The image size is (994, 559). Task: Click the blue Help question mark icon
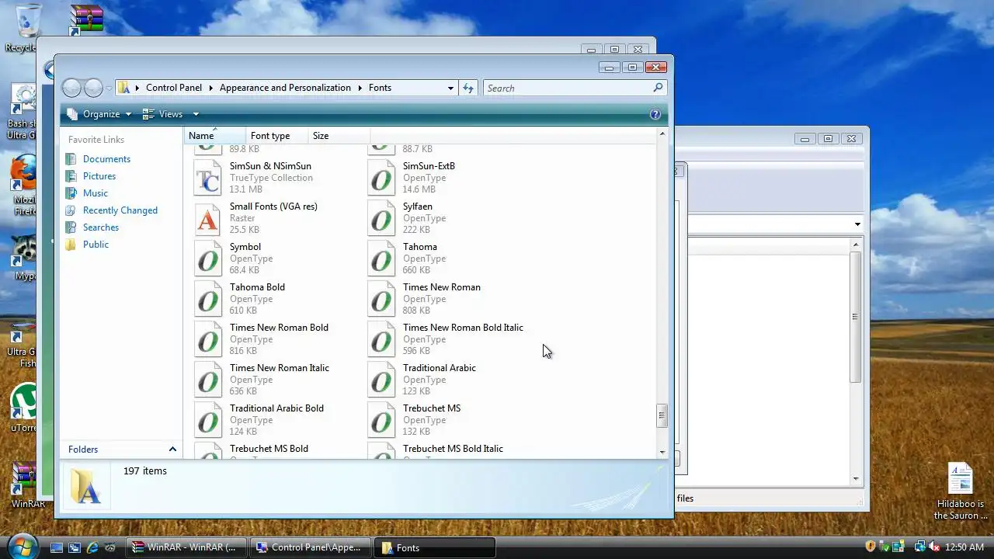(655, 114)
